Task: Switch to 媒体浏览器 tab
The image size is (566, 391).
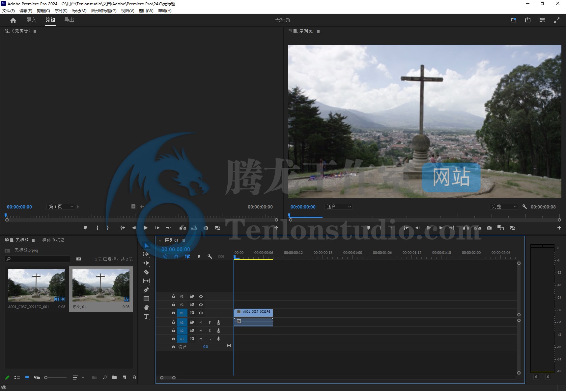Action: tap(53, 240)
